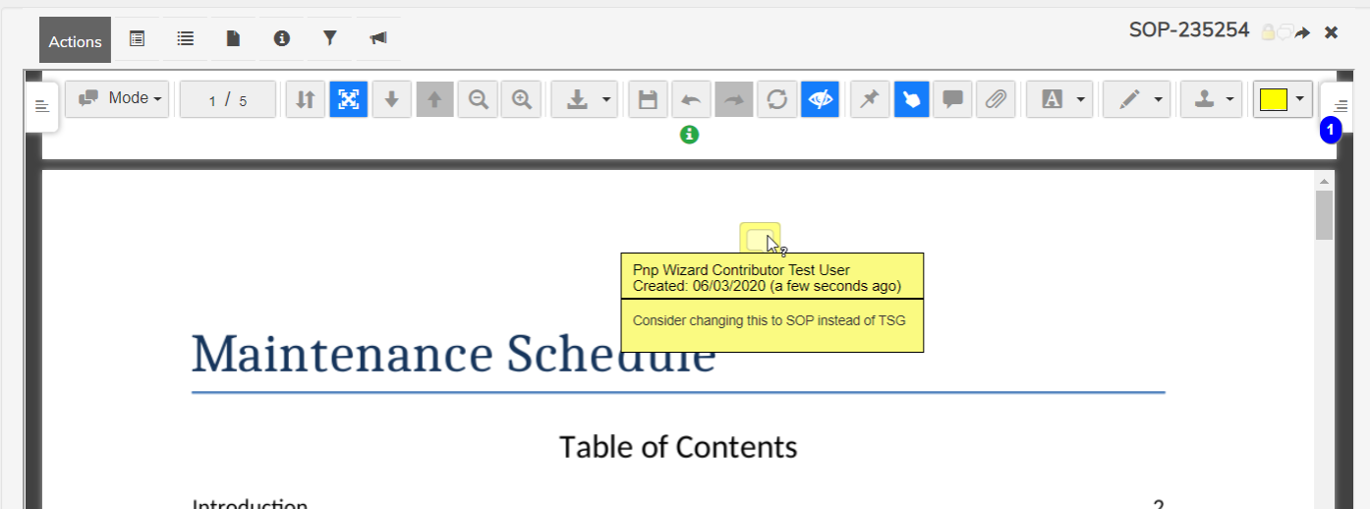The width and height of the screenshot is (1370, 509).
Task: Open the filter funnel tab
Action: click(330, 39)
